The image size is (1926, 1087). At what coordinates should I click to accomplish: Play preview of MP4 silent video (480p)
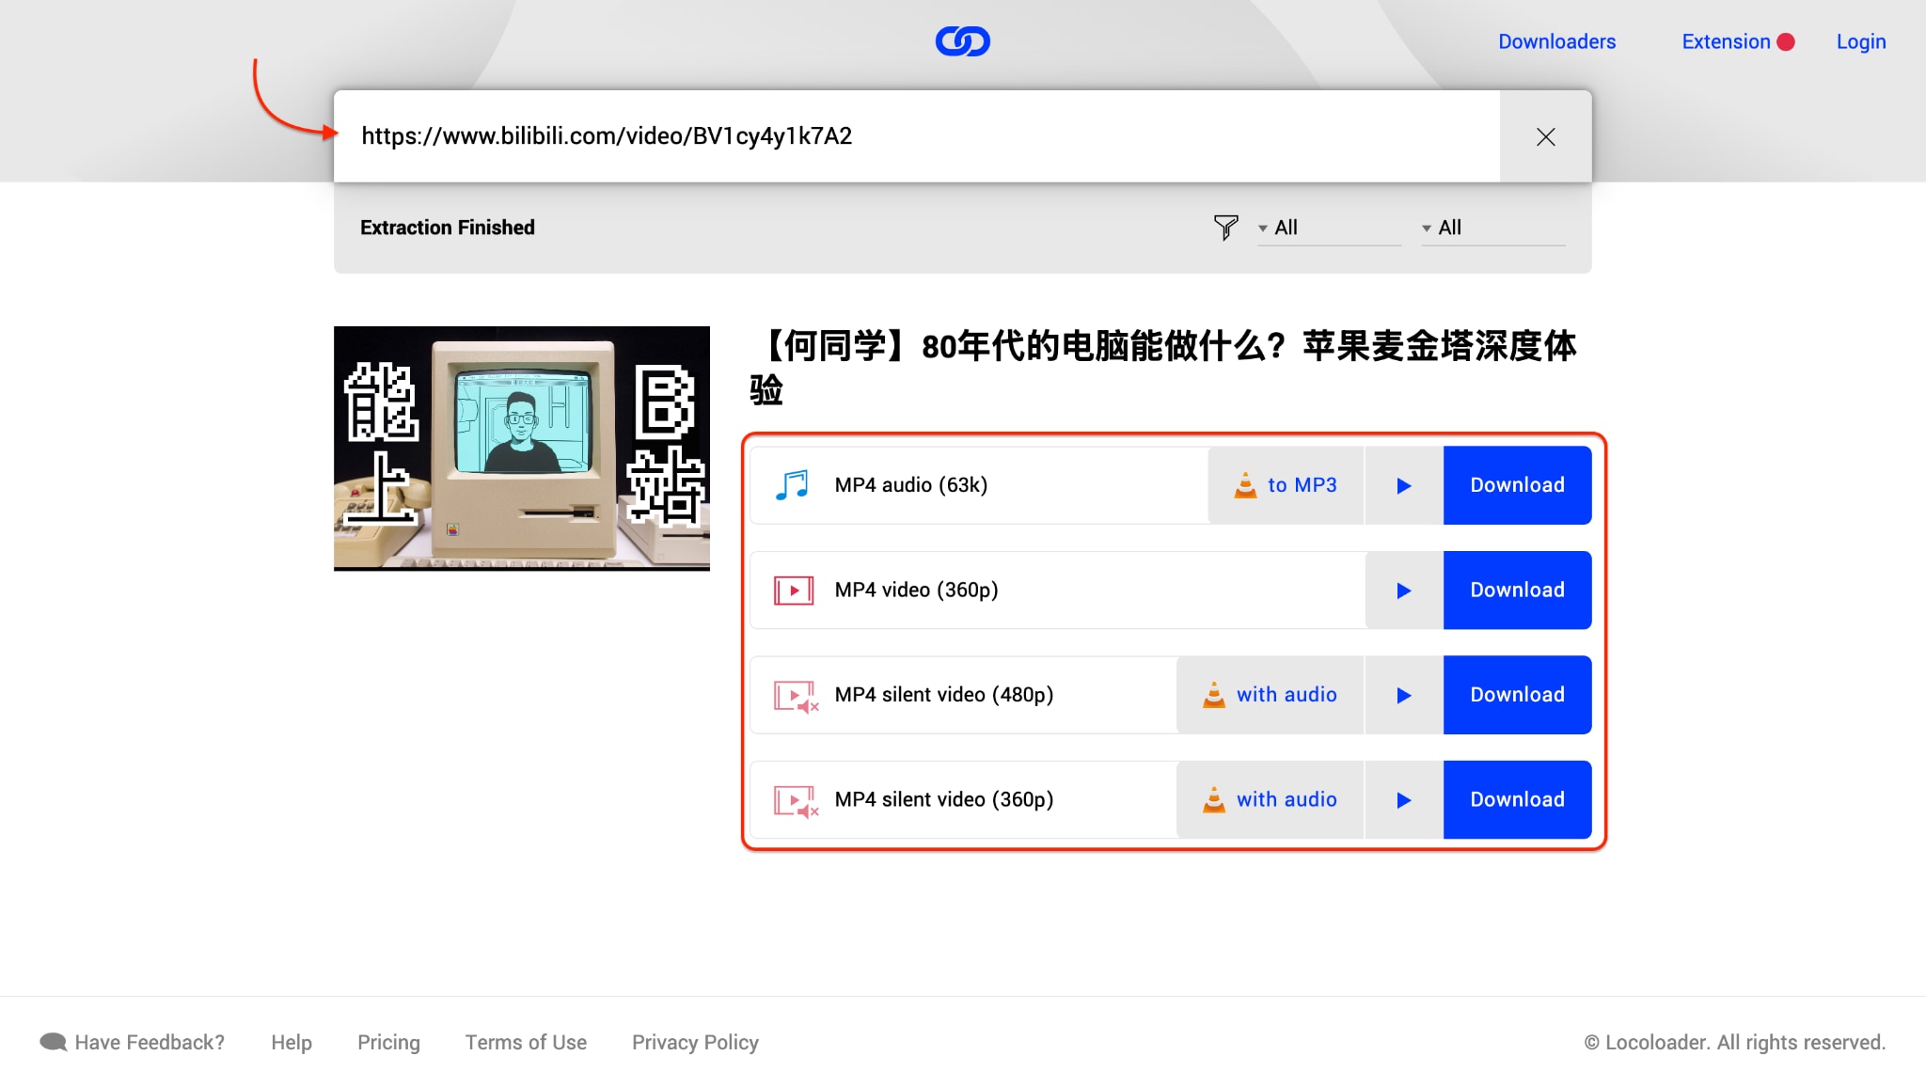[1403, 695]
